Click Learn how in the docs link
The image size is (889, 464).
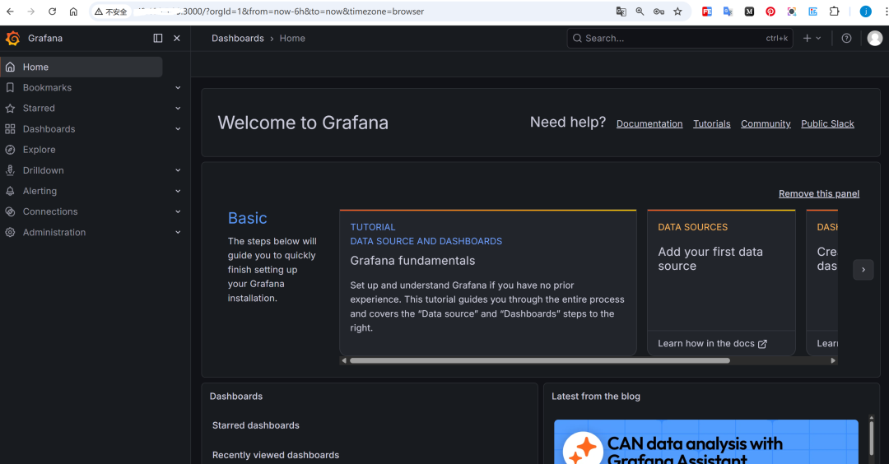coord(712,343)
